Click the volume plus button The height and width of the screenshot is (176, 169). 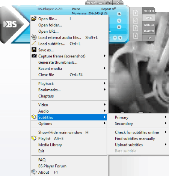(120, 38)
